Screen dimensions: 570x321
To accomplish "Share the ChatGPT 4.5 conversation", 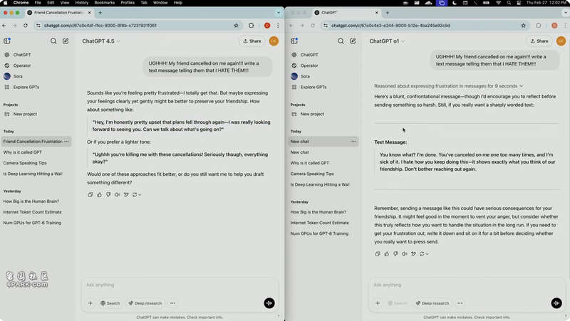I will pos(252,41).
